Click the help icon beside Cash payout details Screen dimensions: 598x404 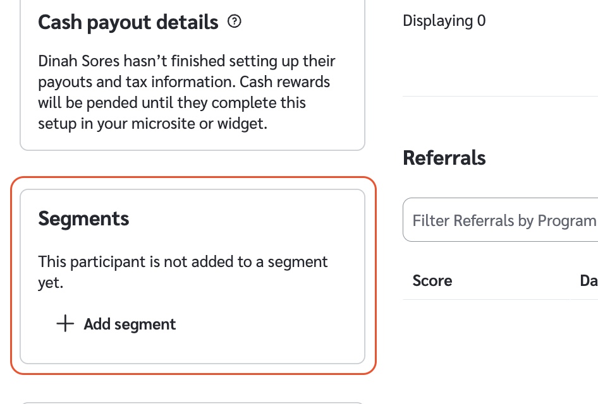(x=235, y=22)
